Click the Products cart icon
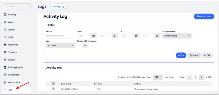The image size is (219, 95). tap(5, 52)
